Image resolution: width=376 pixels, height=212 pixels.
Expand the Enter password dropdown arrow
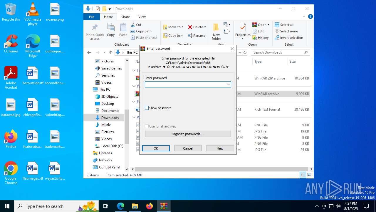(228, 85)
